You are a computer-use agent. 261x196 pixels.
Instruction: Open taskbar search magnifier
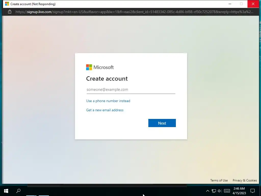18,191
